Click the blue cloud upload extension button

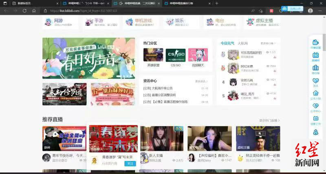(x=292, y=9)
